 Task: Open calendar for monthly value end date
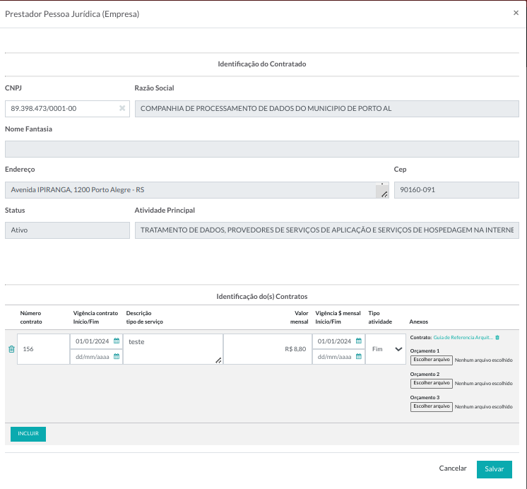pos(358,357)
